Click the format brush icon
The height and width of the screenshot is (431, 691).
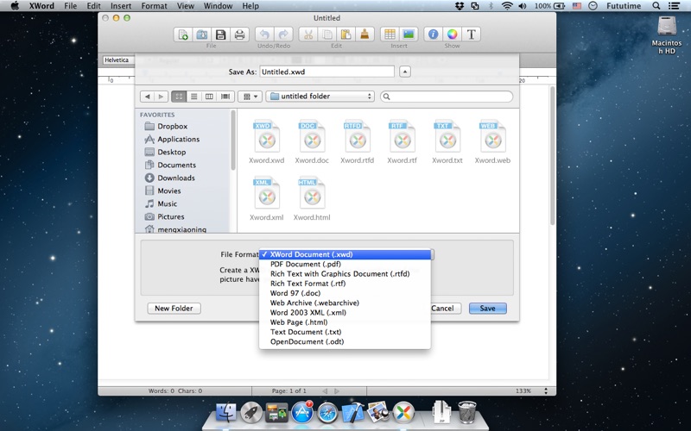pyautogui.click(x=365, y=34)
